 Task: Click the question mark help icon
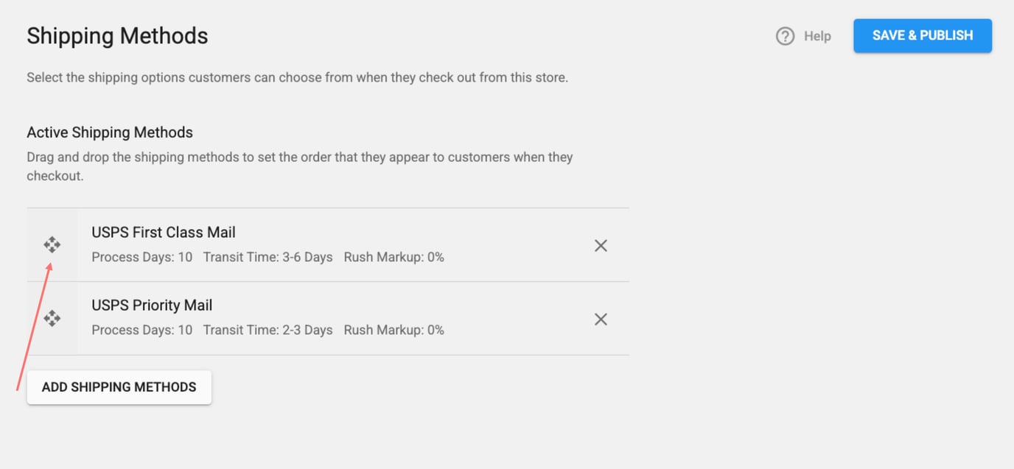point(785,36)
